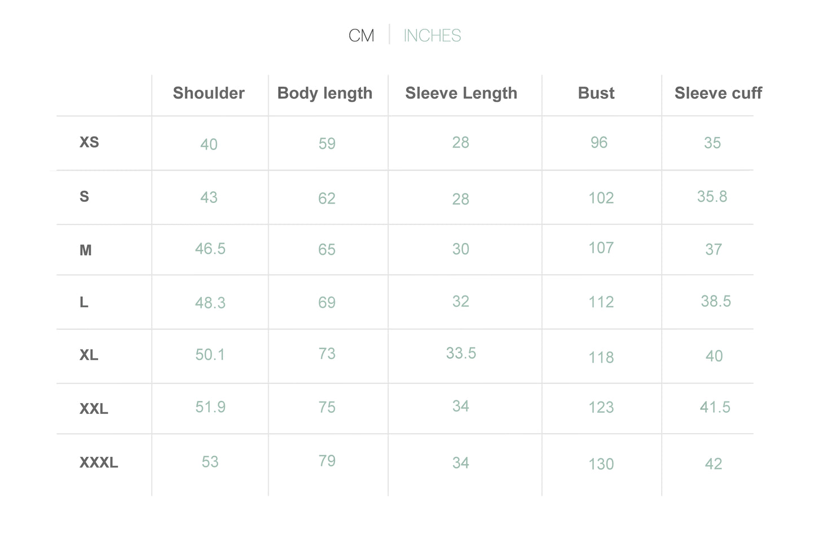Select the Body length column header
This screenshot has width=815, height=534.
click(x=325, y=94)
